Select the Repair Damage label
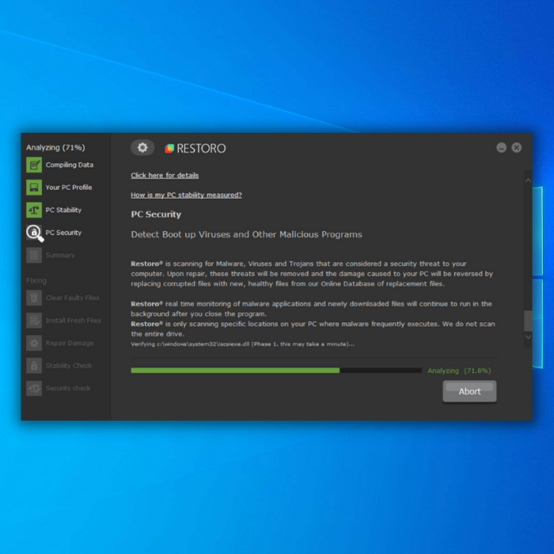 pos(70,343)
